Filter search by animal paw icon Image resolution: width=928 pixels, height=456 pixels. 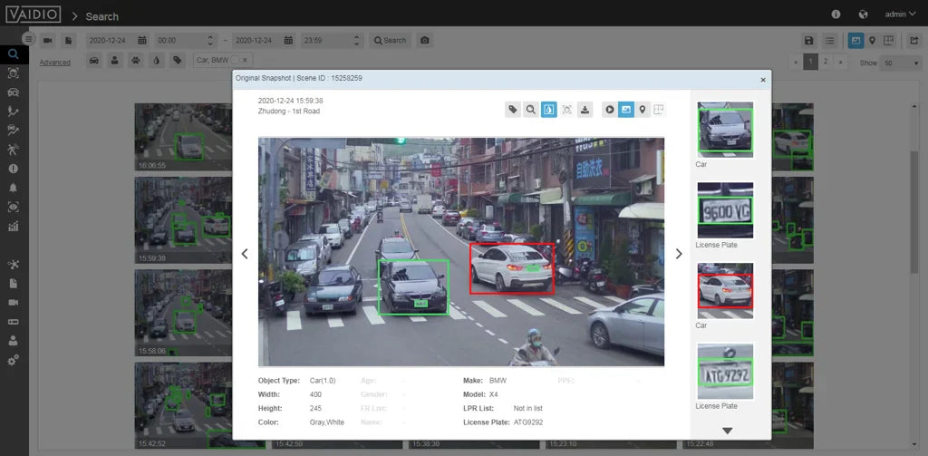(x=136, y=61)
